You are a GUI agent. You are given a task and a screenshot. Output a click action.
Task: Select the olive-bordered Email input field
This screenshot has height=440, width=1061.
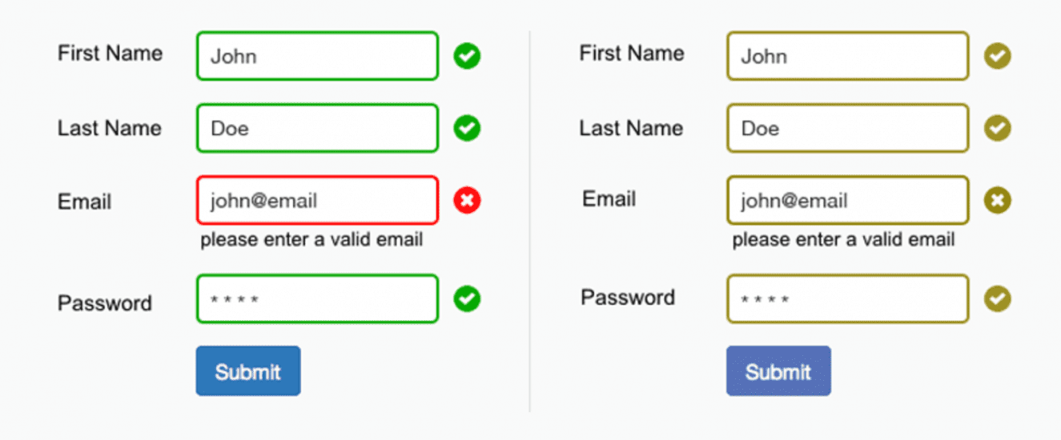pyautogui.click(x=847, y=200)
